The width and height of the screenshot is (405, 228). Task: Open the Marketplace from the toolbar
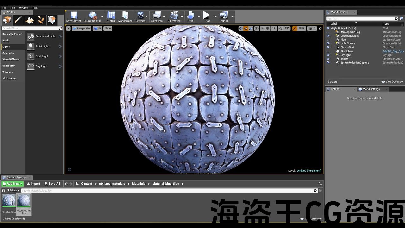125,17
